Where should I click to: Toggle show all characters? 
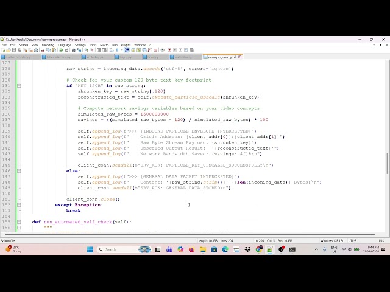(117, 50)
